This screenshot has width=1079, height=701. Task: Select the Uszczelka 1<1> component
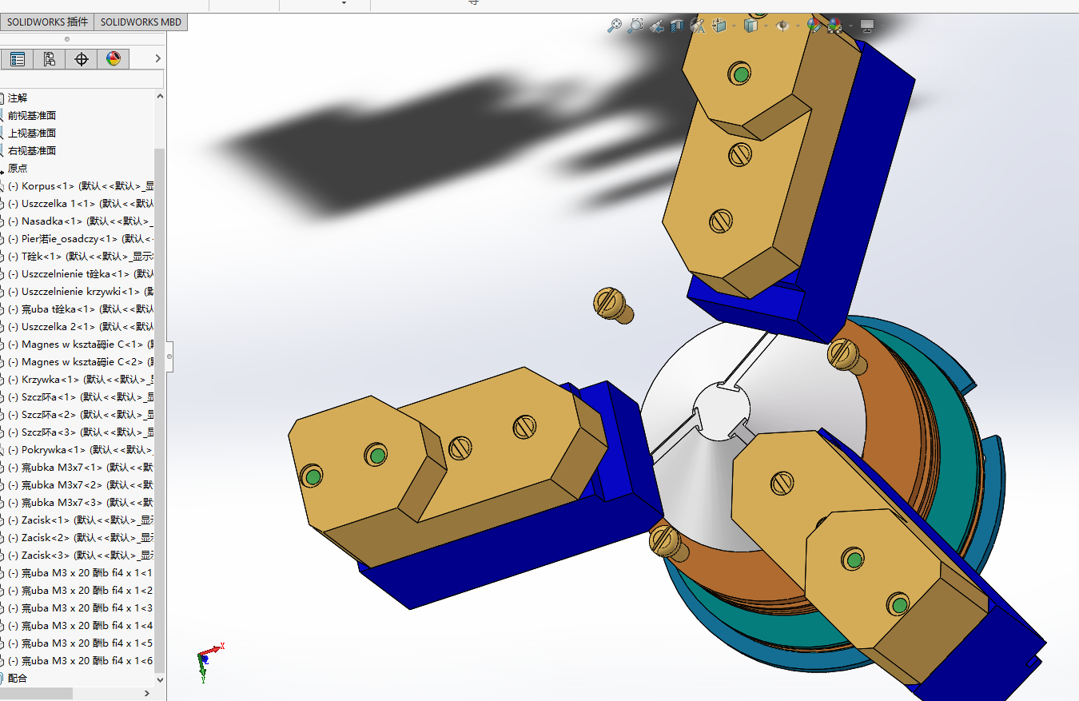tap(80, 203)
